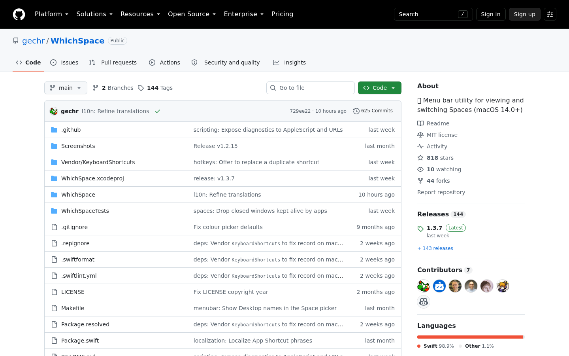Click the Sign up button
569x356 pixels.
coord(525,14)
